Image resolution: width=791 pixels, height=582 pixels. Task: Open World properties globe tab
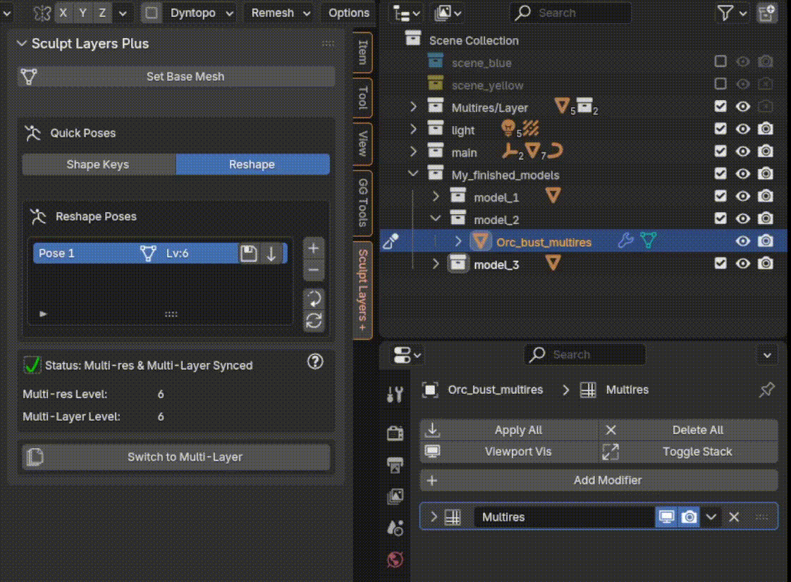pos(395,559)
